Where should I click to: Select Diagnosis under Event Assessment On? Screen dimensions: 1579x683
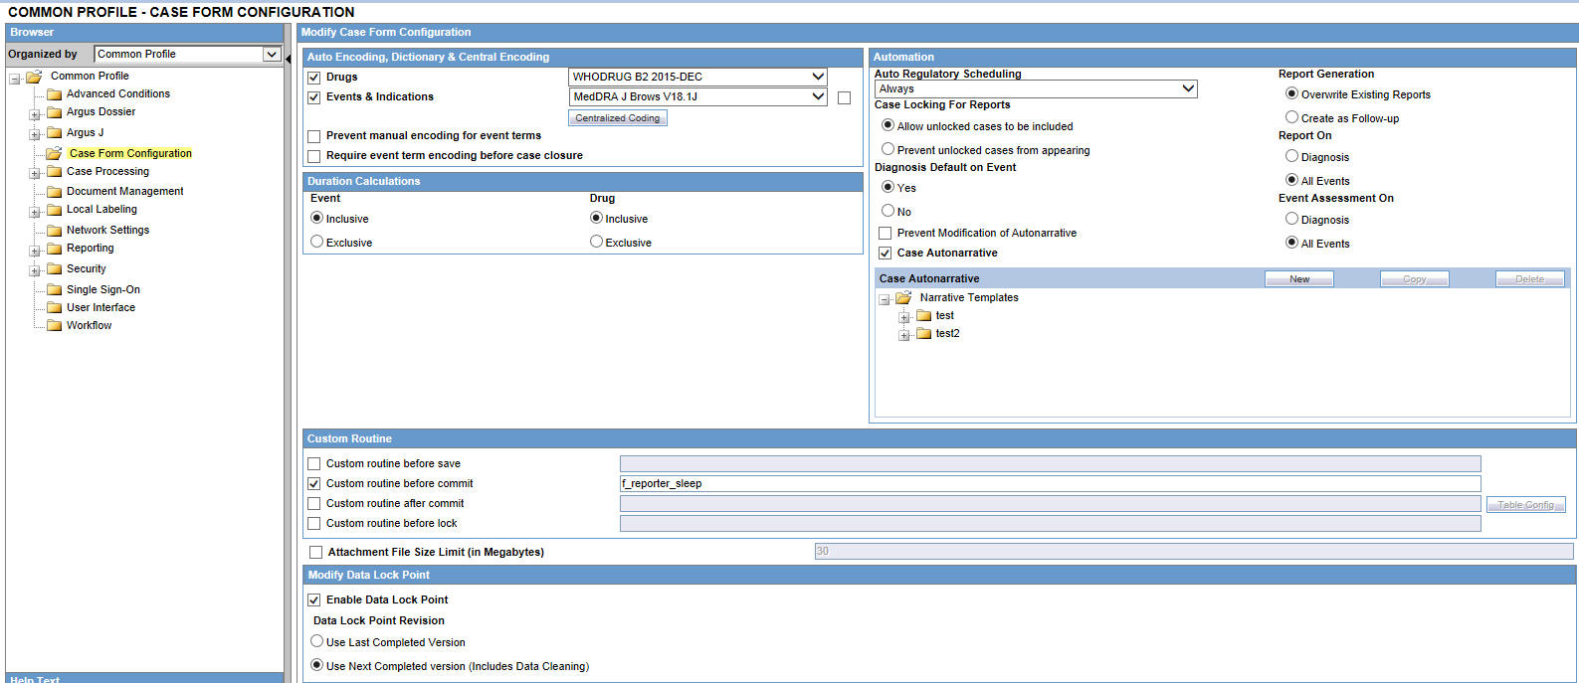coord(1292,219)
